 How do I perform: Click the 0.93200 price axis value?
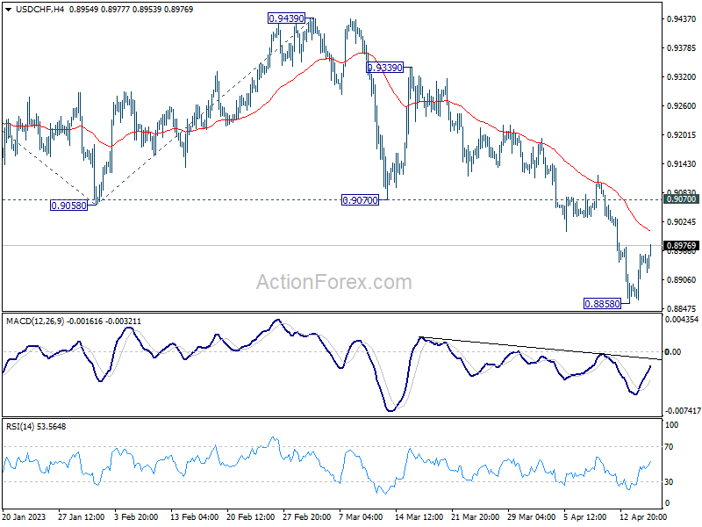(682, 77)
